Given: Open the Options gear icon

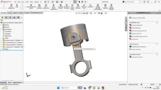Looking at the screenshot, I should point(85,2).
